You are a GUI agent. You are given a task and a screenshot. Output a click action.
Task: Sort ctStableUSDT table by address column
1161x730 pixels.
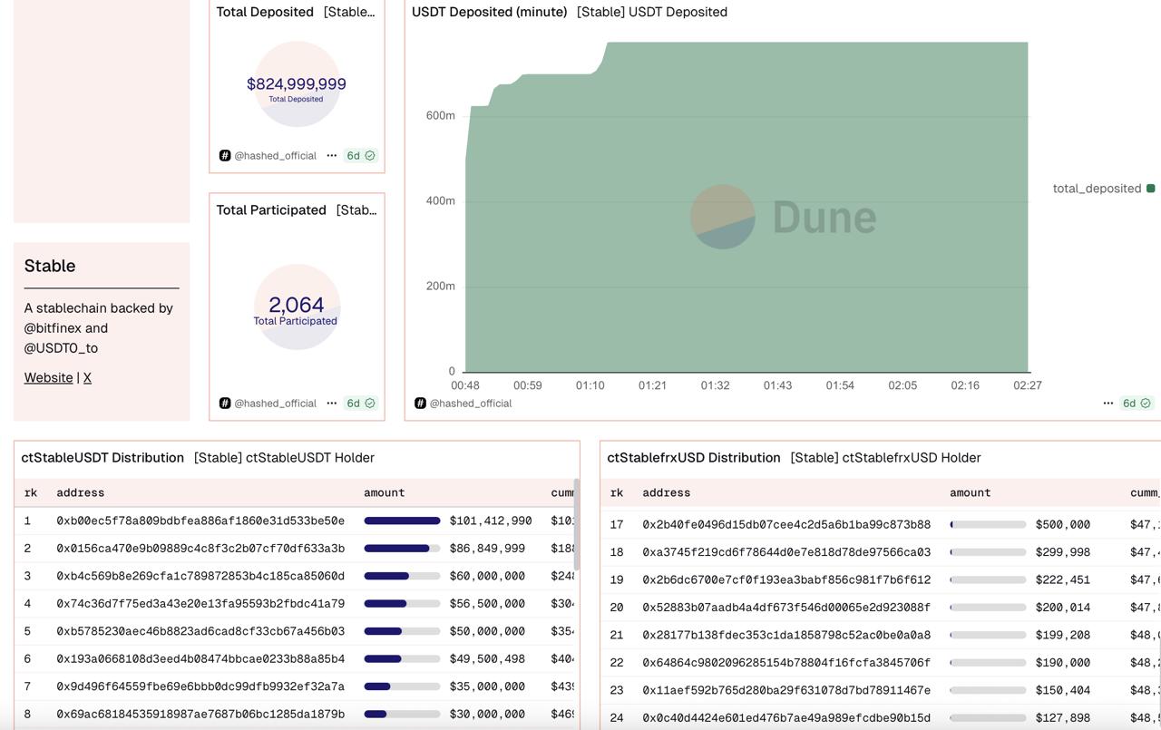(x=80, y=493)
